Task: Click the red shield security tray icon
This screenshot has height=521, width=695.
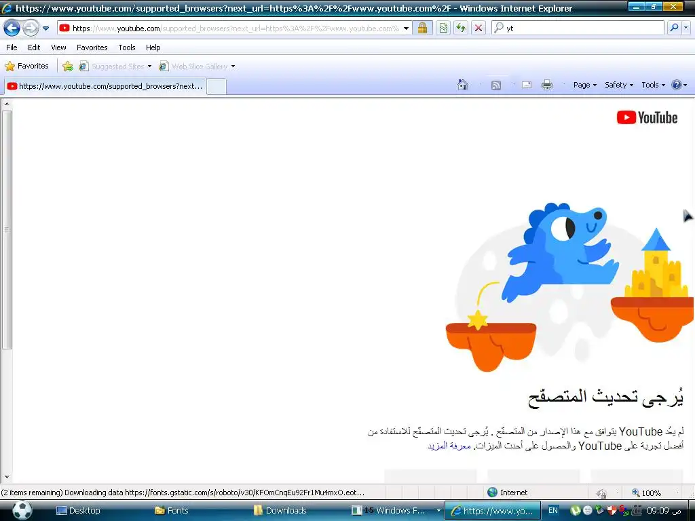Action: pos(612,510)
